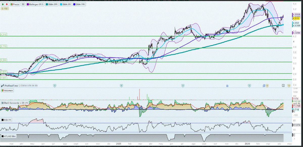Open the indicator list icon next to Precio
This screenshot has width=303, height=147.
click(23, 4)
